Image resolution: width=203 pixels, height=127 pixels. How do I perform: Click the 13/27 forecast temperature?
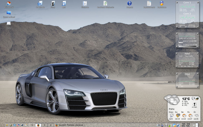(x=190, y=119)
